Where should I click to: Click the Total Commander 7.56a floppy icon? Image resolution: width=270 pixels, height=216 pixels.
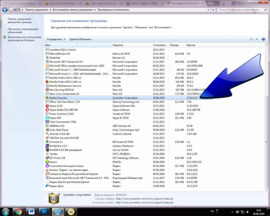[47, 122]
